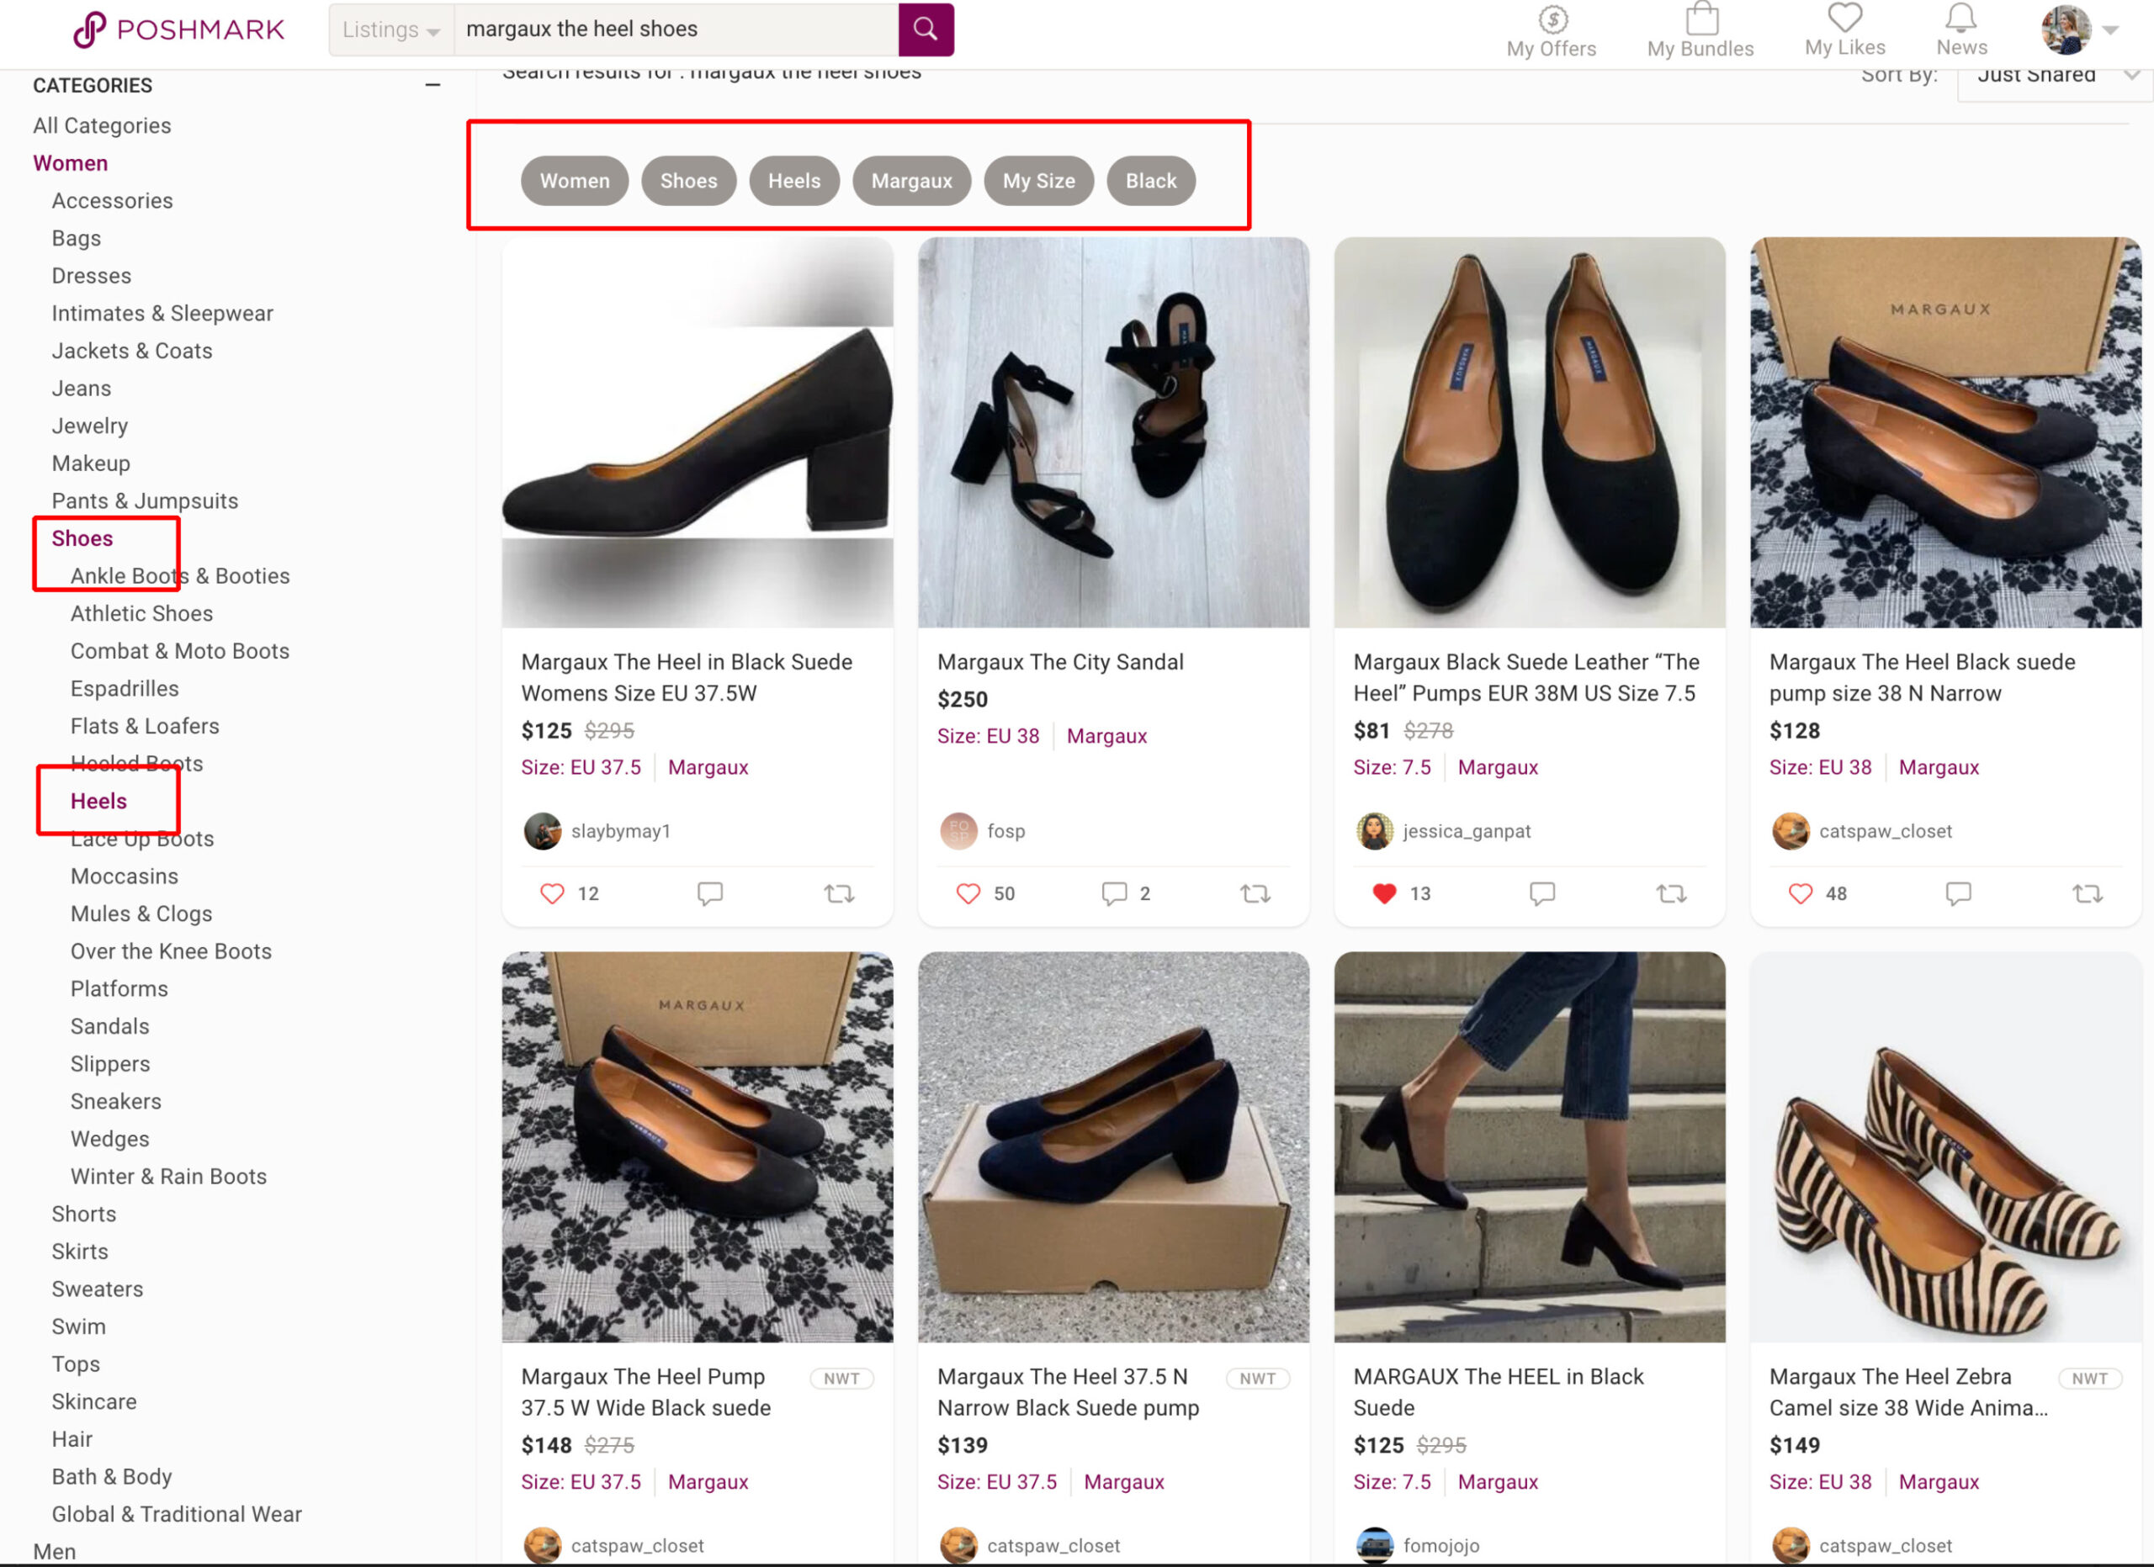Open fomojojo seller avatar

[1374, 1545]
